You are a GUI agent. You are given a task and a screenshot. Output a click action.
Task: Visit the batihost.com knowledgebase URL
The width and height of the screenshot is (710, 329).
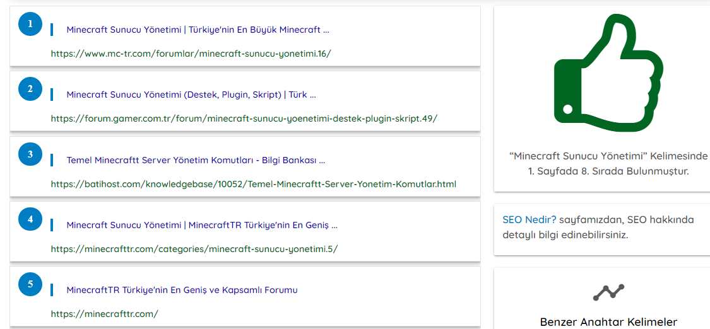tap(254, 184)
